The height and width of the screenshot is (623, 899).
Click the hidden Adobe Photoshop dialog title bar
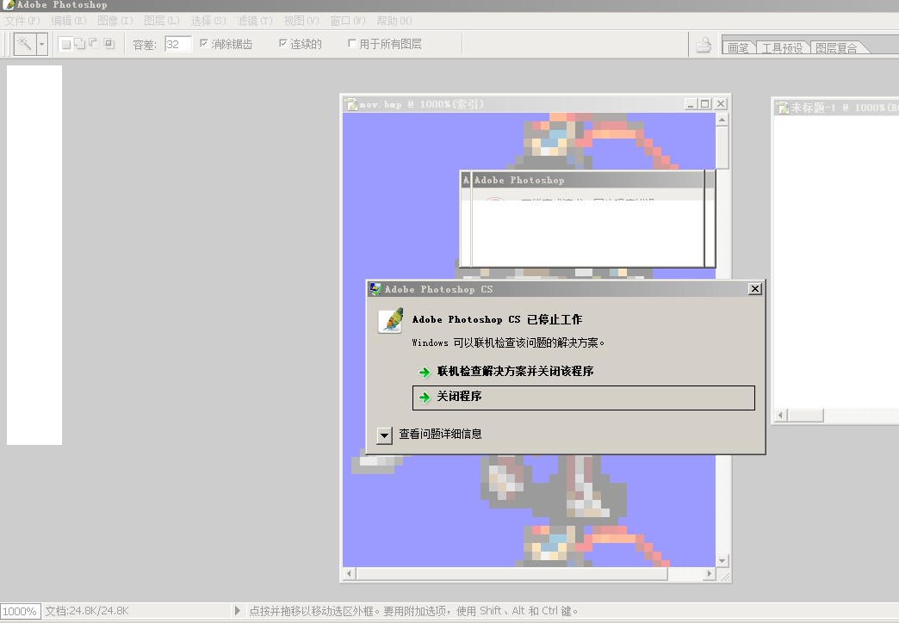587,180
